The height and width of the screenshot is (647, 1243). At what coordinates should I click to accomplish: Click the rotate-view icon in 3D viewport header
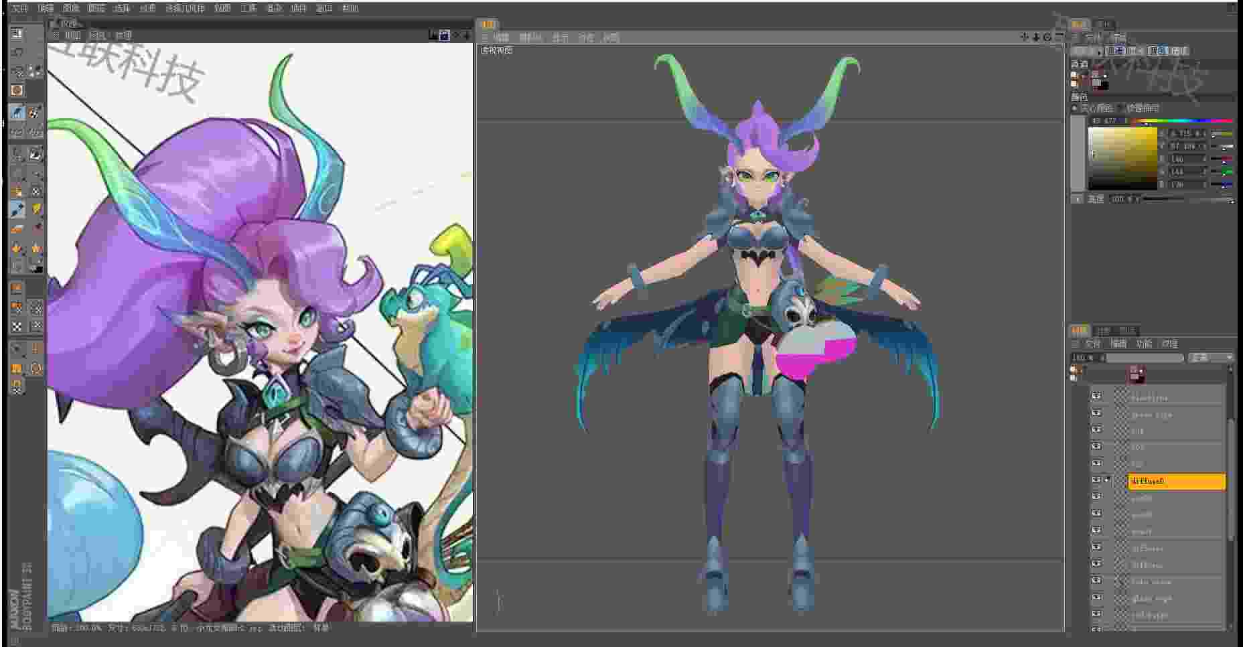pos(1047,37)
